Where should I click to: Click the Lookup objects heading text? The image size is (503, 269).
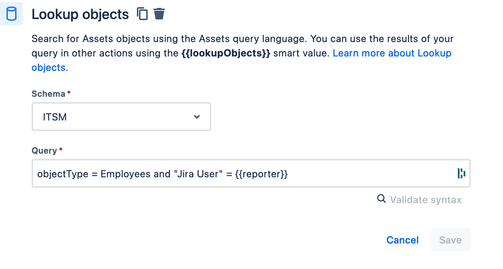coord(80,14)
